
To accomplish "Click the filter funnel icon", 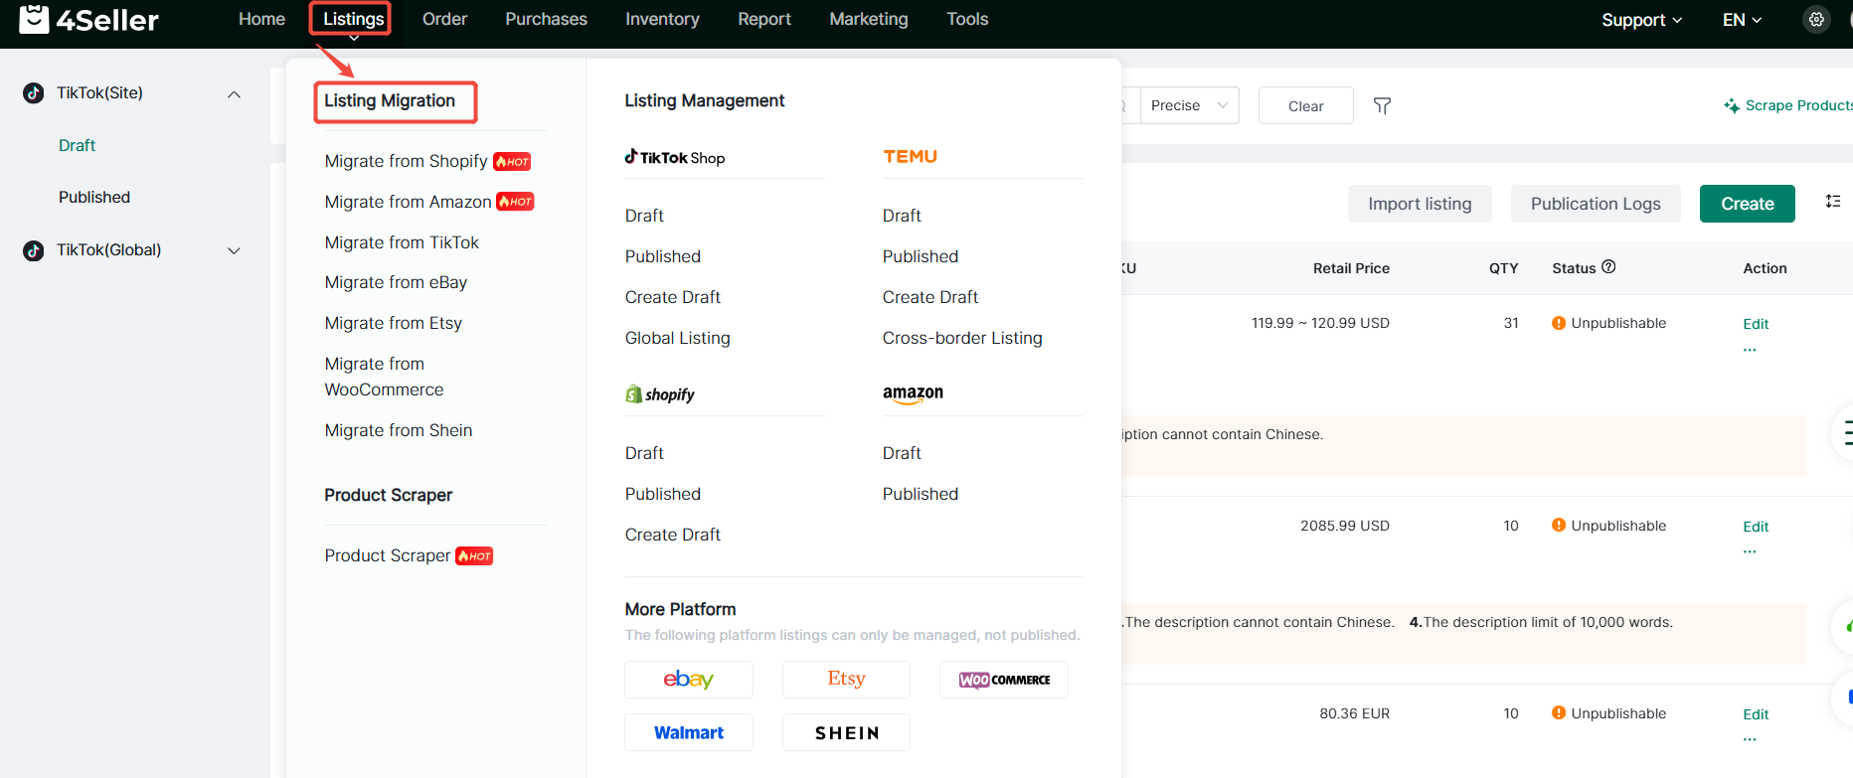I will coord(1382,105).
